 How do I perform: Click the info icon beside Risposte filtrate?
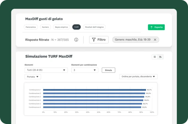pyautogui.click(x=76, y=40)
